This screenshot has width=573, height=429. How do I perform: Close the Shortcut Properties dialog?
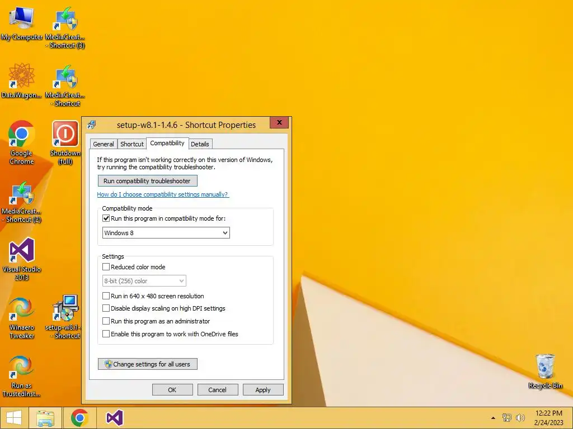tap(279, 122)
